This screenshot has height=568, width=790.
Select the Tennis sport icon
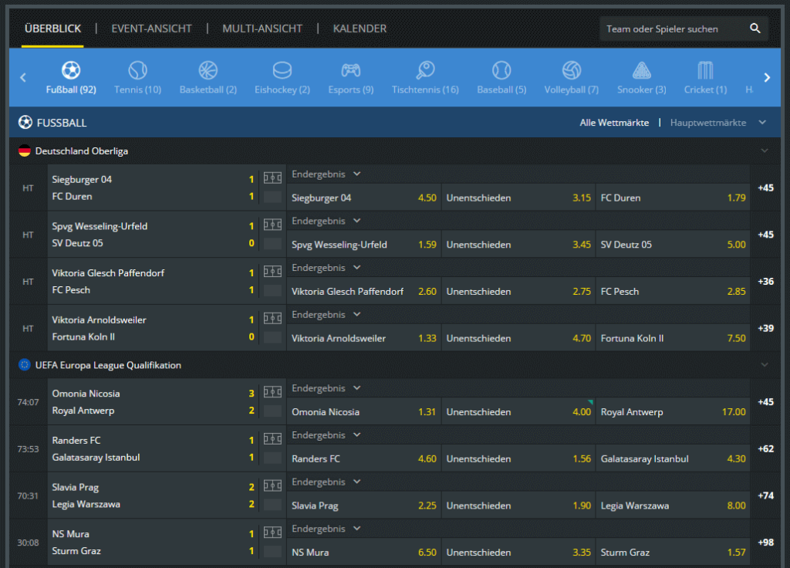(x=137, y=70)
